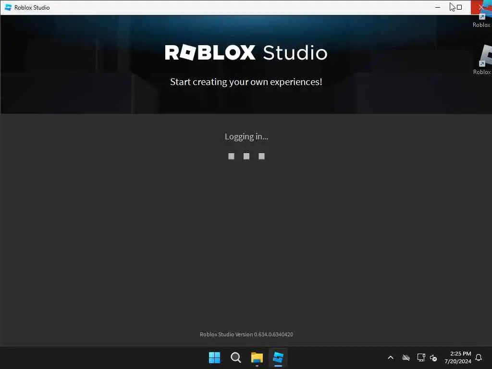Maximize the Roblox Studio window
The height and width of the screenshot is (369, 492).
pos(459,7)
